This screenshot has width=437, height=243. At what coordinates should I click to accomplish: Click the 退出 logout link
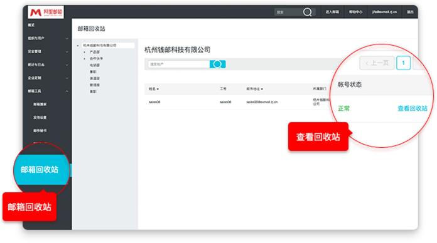[410, 12]
